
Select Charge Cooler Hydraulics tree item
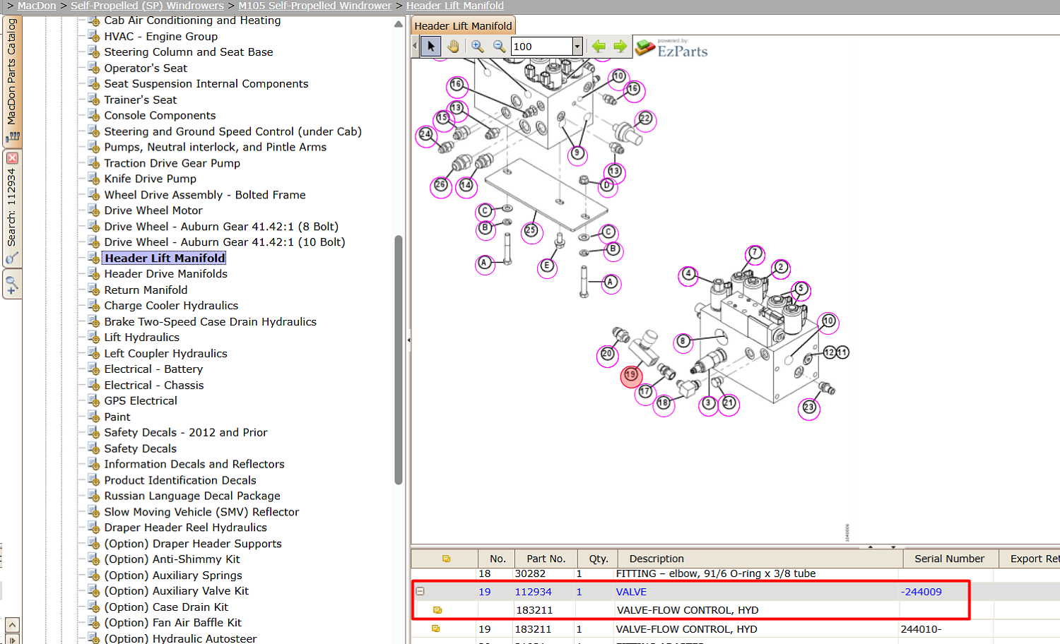tap(171, 306)
